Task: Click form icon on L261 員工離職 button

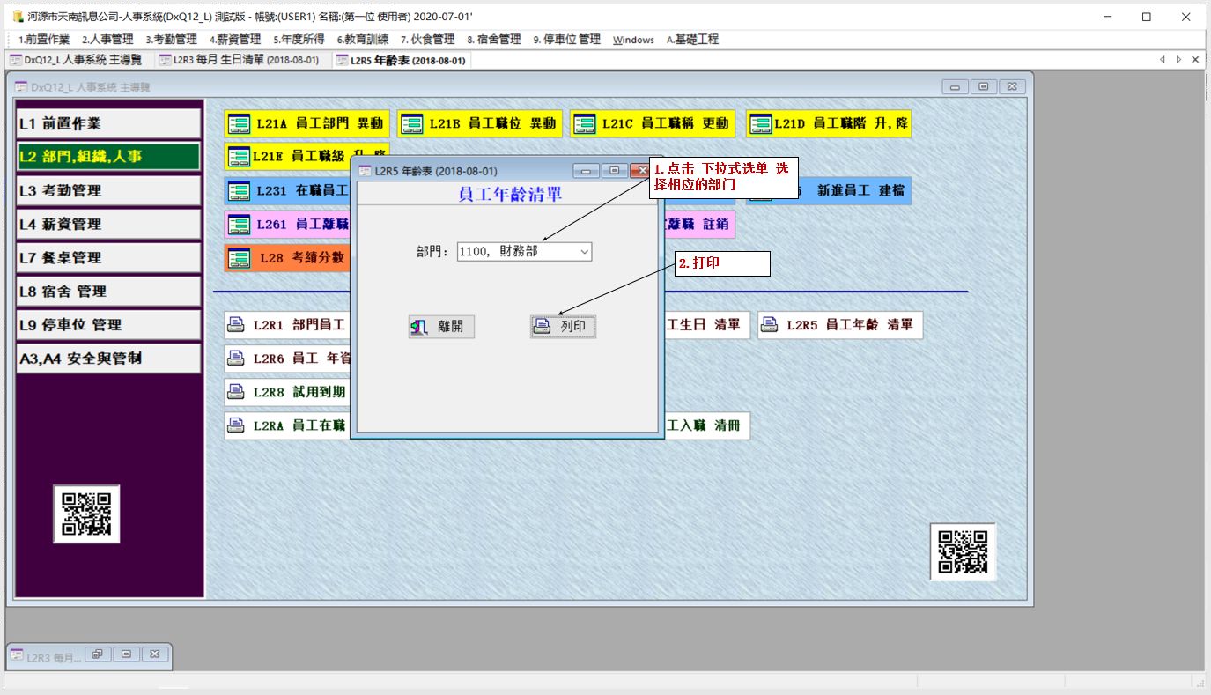Action: [239, 225]
